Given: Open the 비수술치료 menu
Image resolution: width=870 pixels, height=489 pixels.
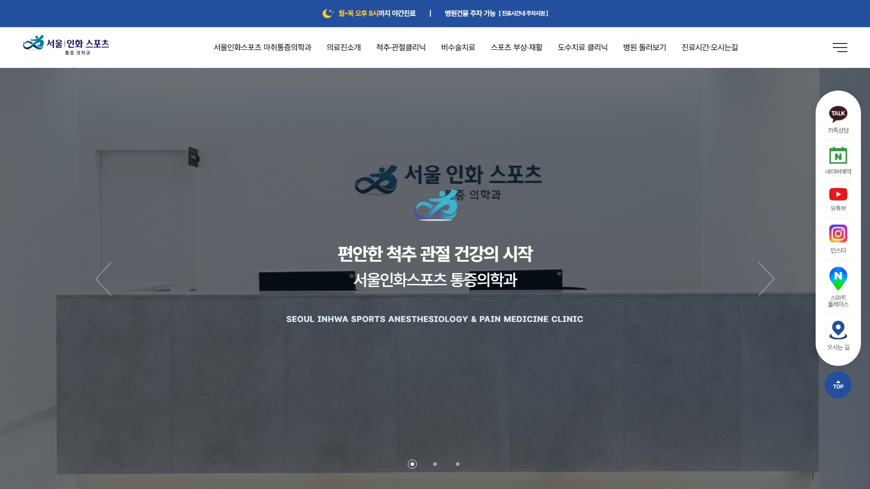Looking at the screenshot, I should click(458, 48).
